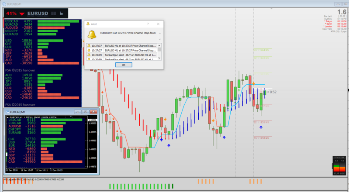349x192 pixels.
Task: Click blue up arrow between S2 and S3 labels
Action: [261, 127]
